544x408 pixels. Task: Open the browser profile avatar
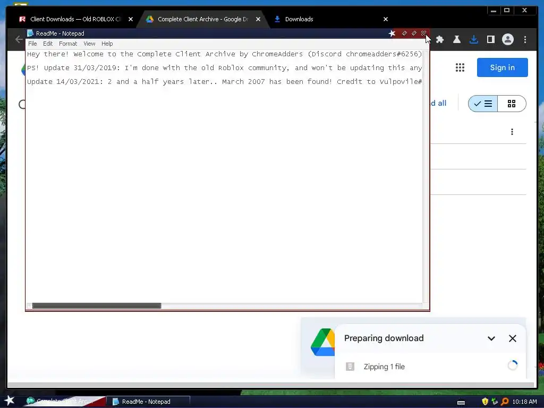[x=507, y=39]
